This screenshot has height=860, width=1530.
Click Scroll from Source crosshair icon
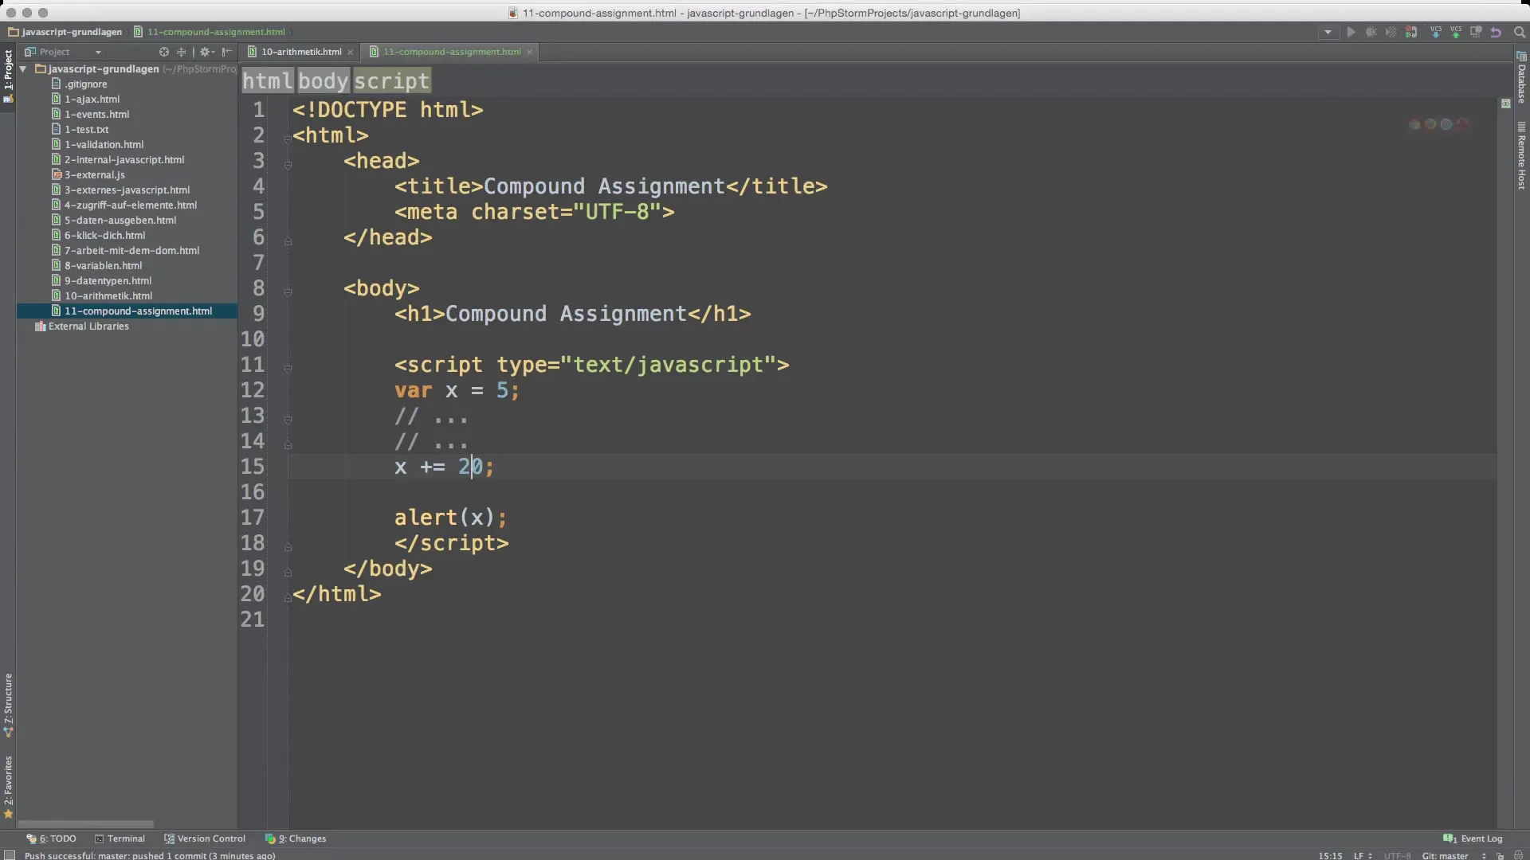(164, 52)
